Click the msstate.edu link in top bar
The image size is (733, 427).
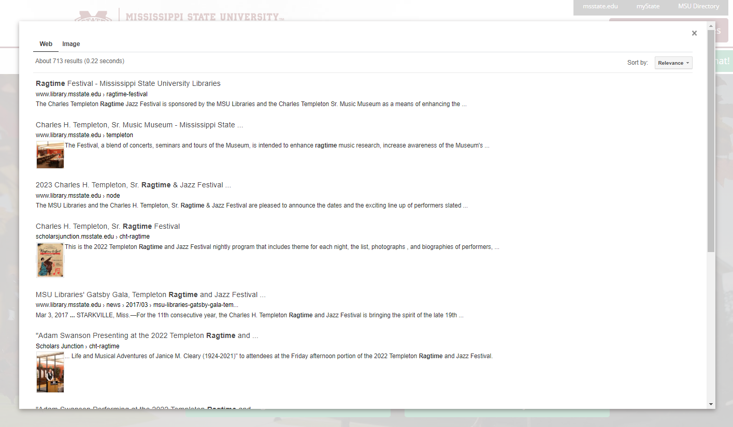(x=600, y=6)
